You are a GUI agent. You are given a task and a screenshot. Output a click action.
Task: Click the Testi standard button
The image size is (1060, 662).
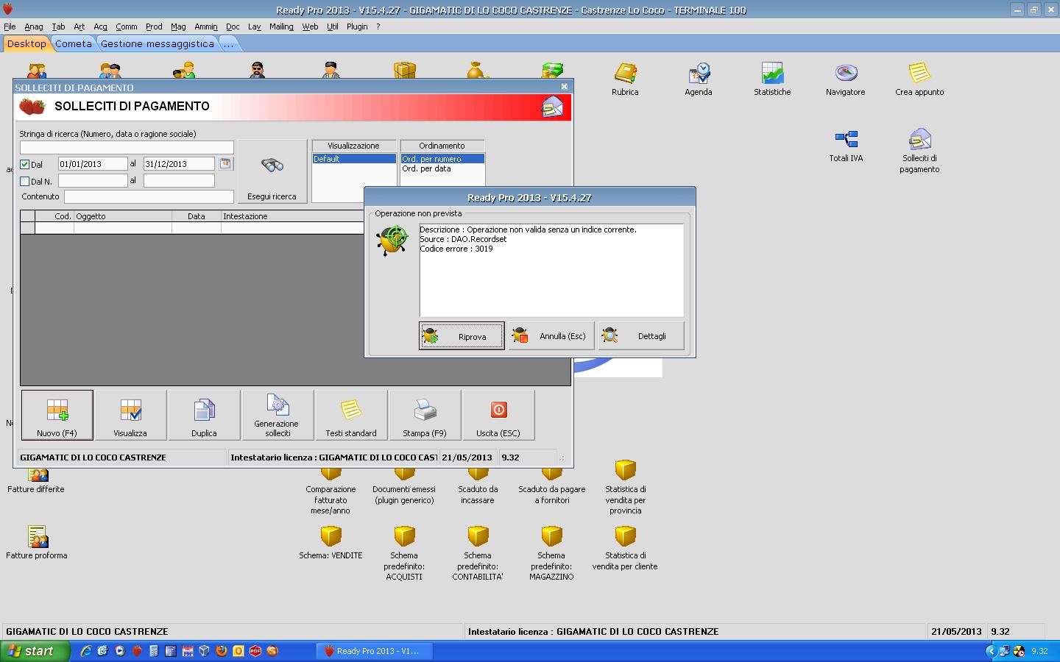coord(351,415)
